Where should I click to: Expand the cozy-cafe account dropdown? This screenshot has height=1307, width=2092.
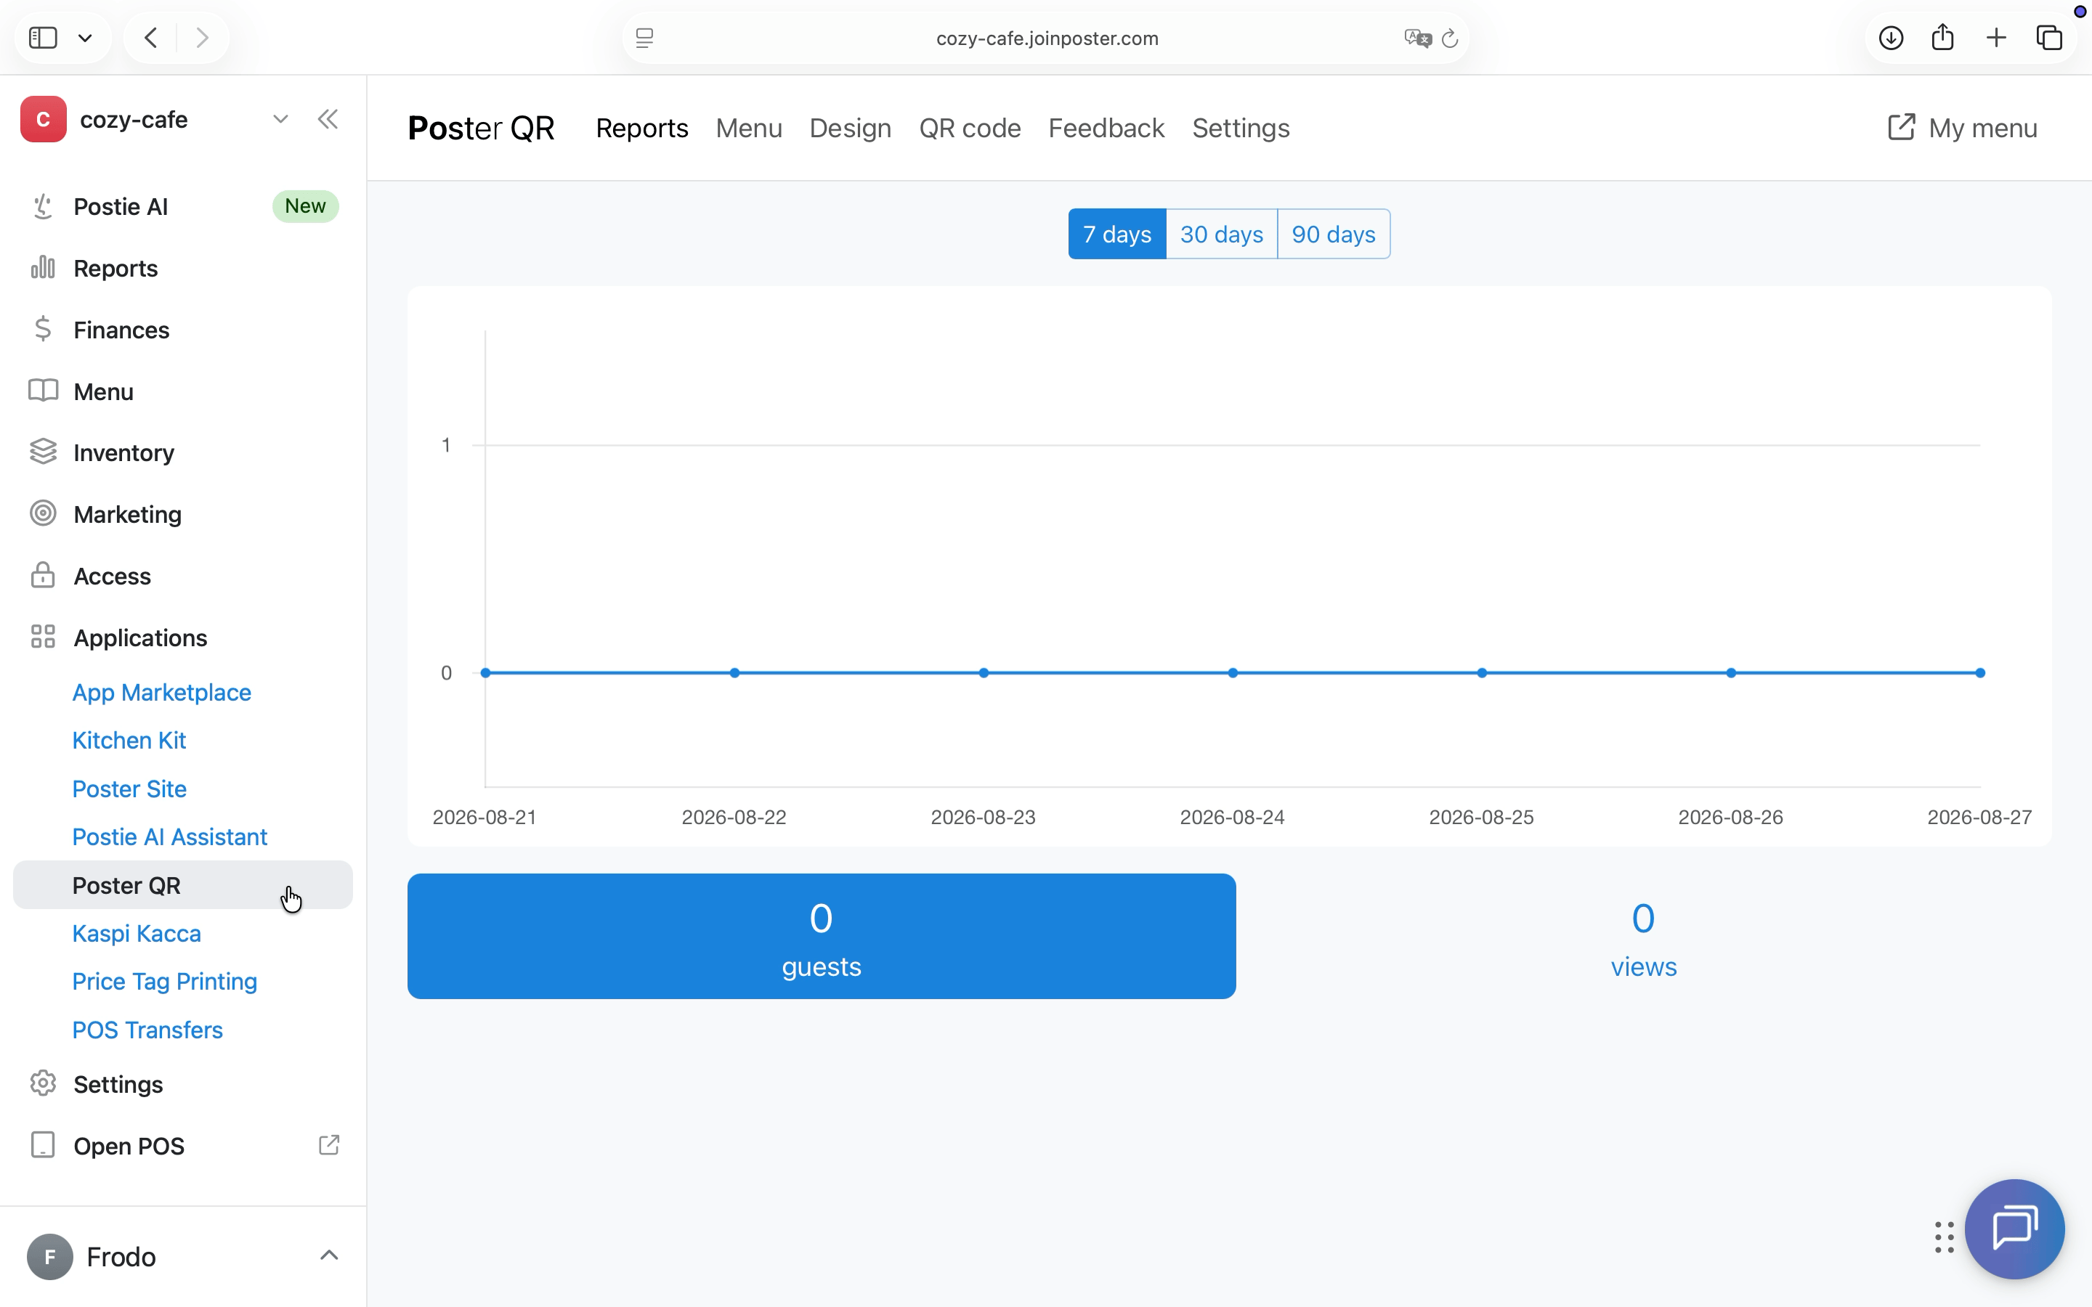click(280, 119)
